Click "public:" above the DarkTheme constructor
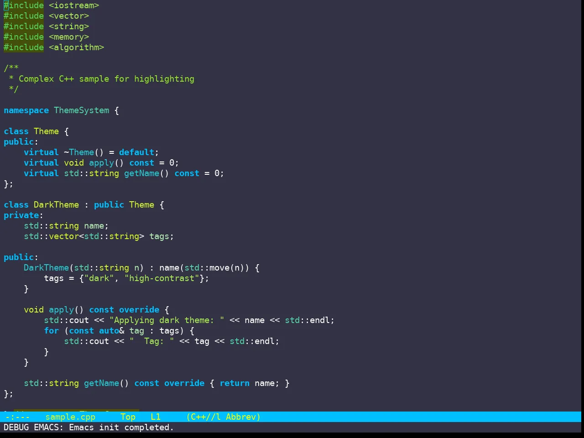Screen dimensions: 584x438 [x=21, y=257]
